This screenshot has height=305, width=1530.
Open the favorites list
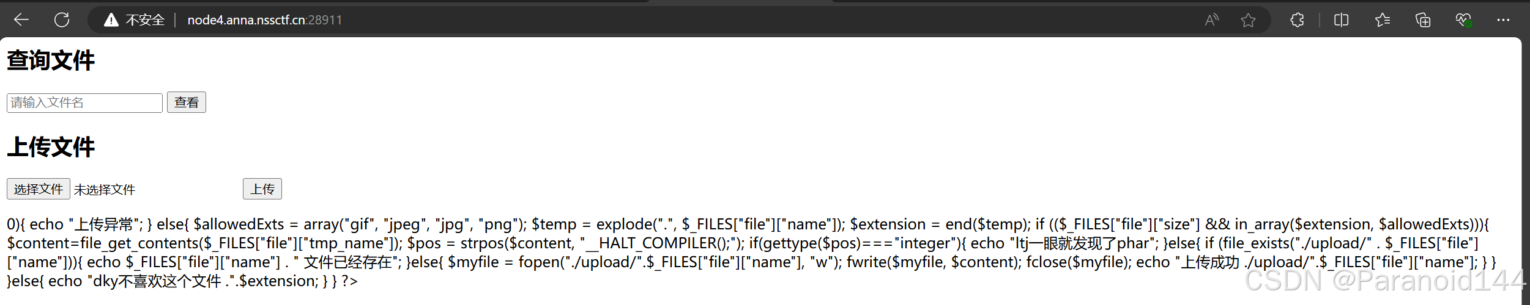tap(1382, 20)
